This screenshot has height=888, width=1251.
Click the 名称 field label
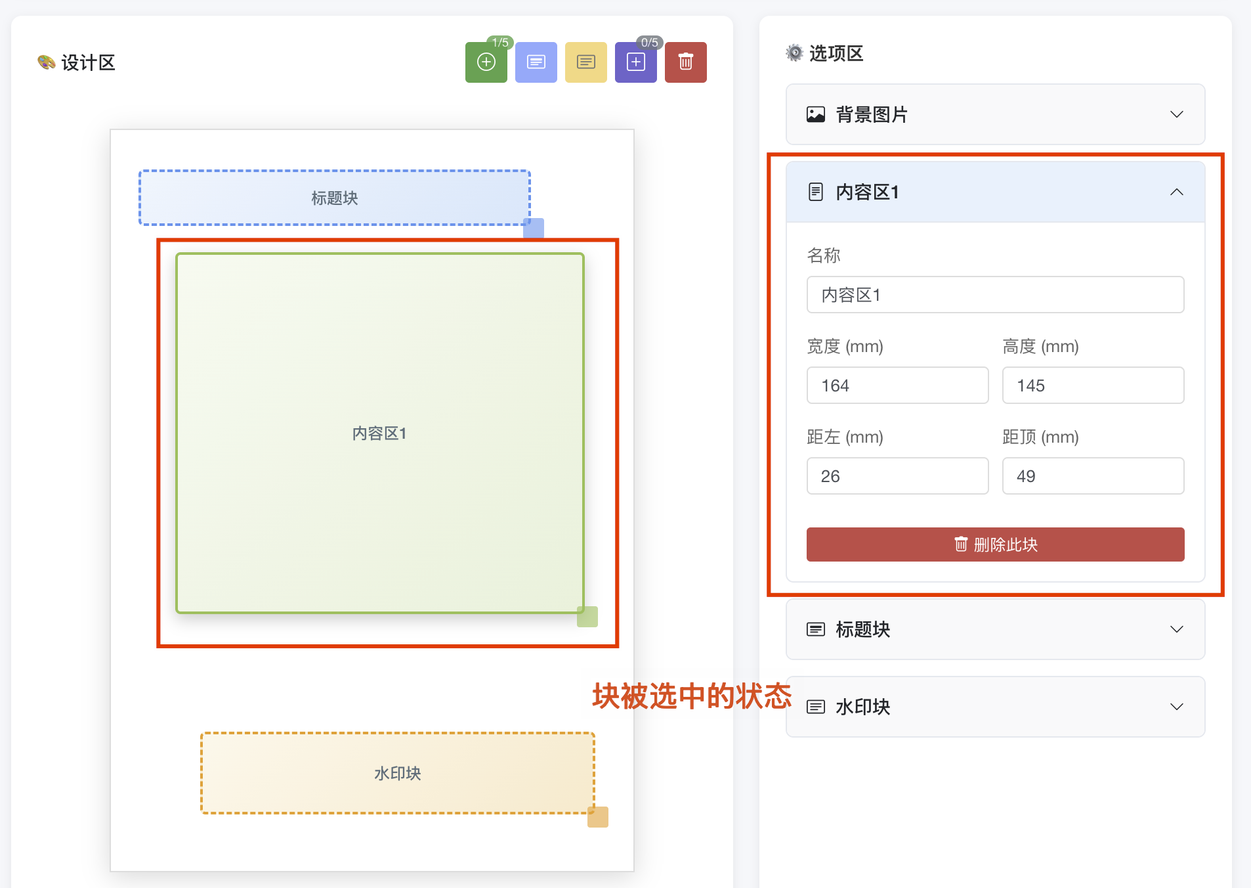823,255
